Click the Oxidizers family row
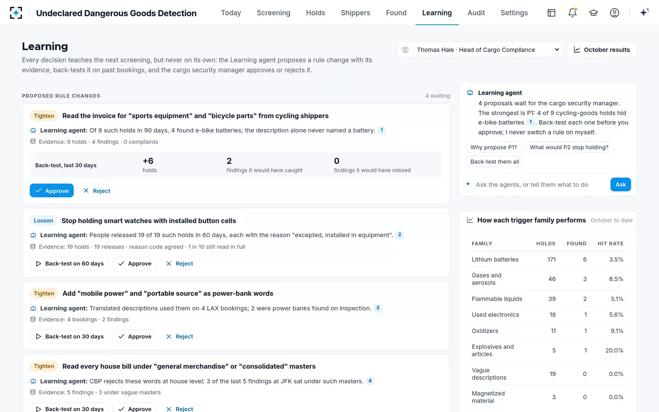Viewport: 659px width, 412px height. (548, 331)
